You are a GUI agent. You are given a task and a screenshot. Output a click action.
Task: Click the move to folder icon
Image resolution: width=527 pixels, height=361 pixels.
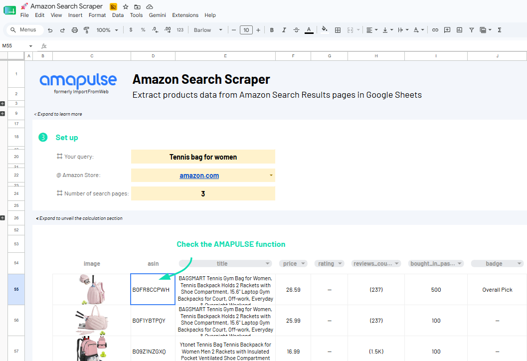pos(138,6)
